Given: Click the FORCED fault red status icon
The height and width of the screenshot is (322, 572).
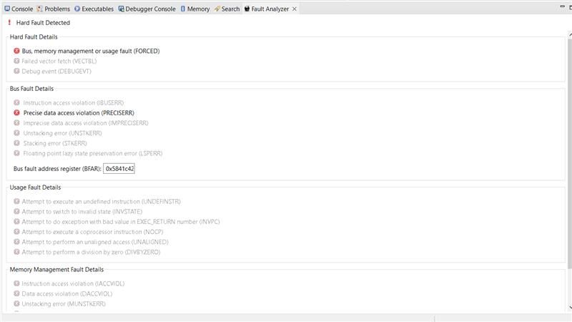Looking at the screenshot, I should click(16, 51).
